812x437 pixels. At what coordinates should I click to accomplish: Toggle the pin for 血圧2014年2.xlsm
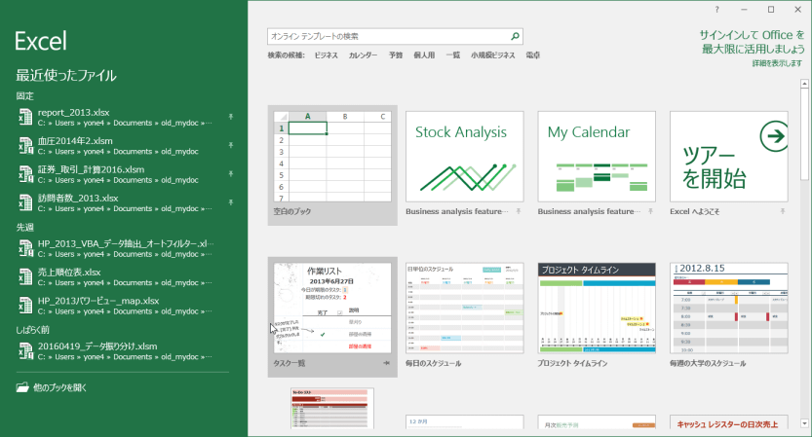tap(230, 142)
